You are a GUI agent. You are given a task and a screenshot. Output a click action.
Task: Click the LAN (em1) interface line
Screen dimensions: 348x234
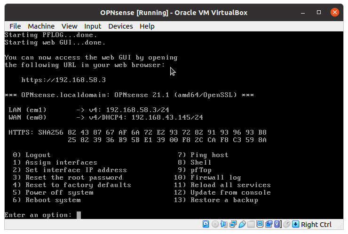(x=89, y=110)
